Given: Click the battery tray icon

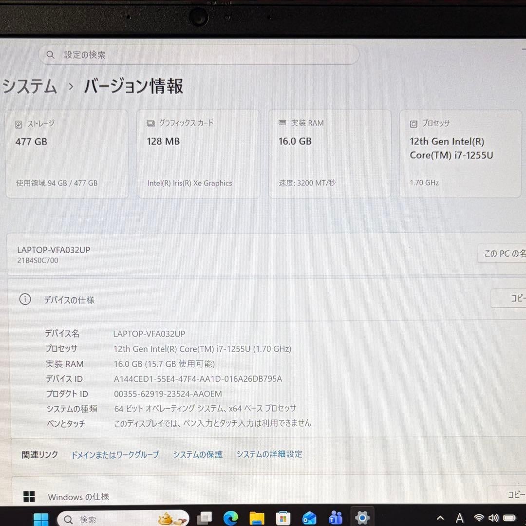Looking at the screenshot, I should click(x=509, y=519).
